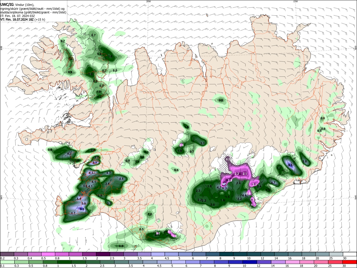Click the 5.8 precipitation value
The height and width of the screenshot is (268, 357).
pyautogui.click(x=79, y=199)
